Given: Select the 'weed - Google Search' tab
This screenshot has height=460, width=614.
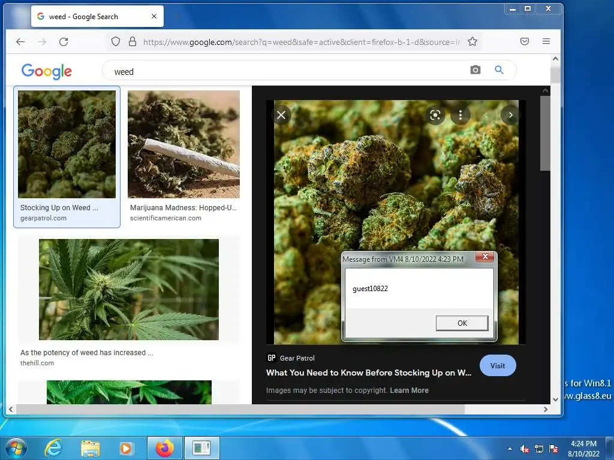Looking at the screenshot, I should coord(97,16).
